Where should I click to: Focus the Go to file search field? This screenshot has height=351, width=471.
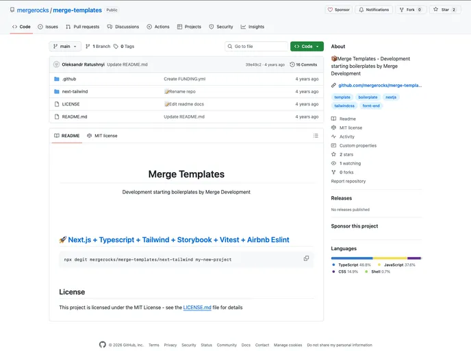[258, 47]
